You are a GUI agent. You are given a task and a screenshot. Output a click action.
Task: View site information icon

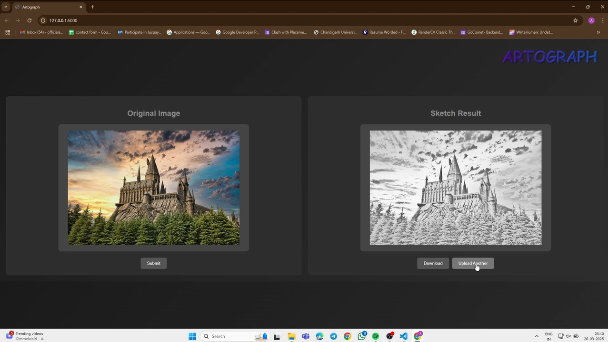click(x=43, y=20)
